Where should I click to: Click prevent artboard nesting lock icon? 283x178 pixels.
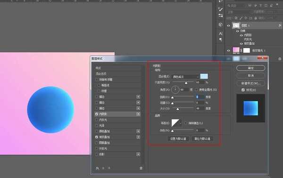(x=251, y=18)
